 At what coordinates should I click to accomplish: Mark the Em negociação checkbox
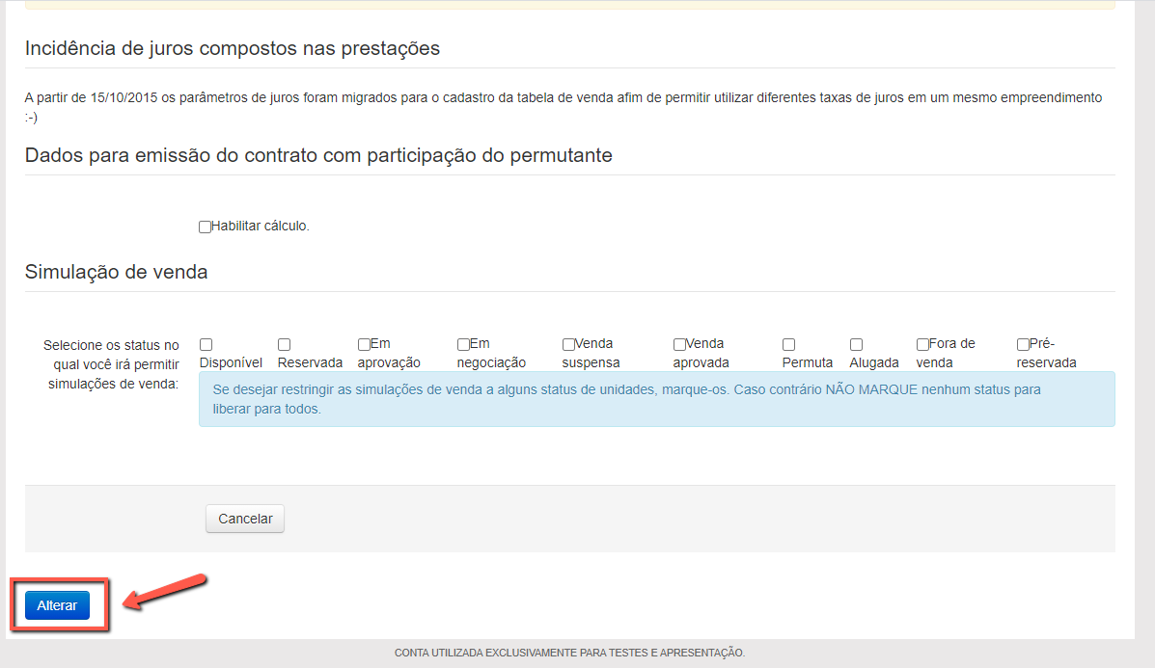[463, 344]
